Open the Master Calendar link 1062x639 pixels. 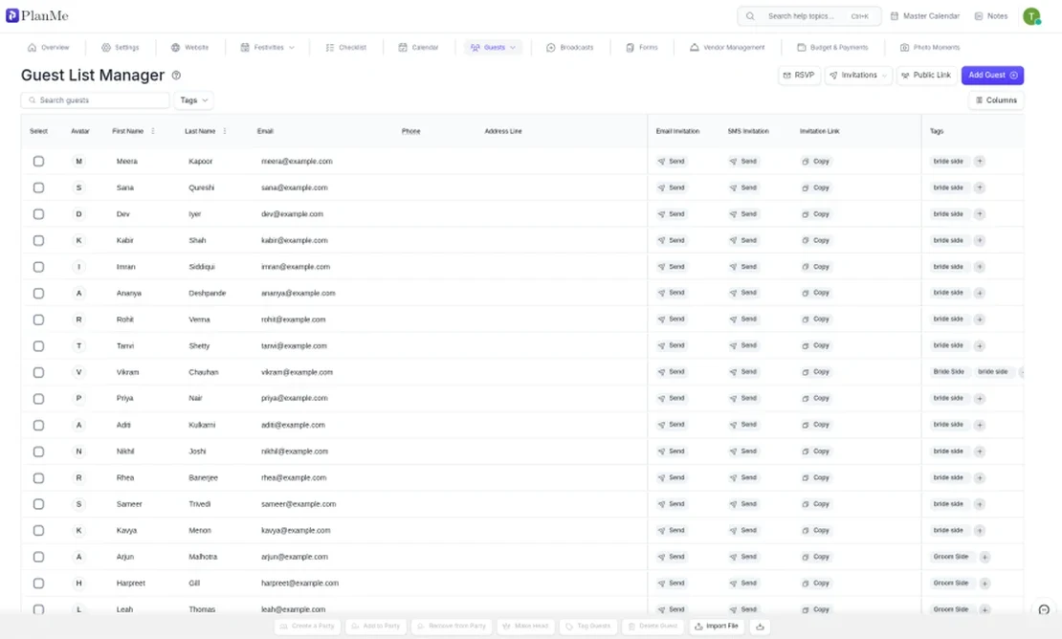pyautogui.click(x=925, y=16)
